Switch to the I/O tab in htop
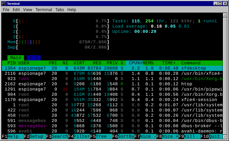The width and height of the screenshot is (229, 141). point(34,58)
